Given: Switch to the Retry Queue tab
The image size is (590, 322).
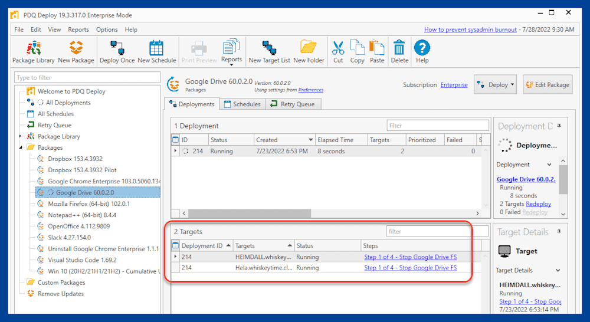Looking at the screenshot, I should [x=293, y=104].
